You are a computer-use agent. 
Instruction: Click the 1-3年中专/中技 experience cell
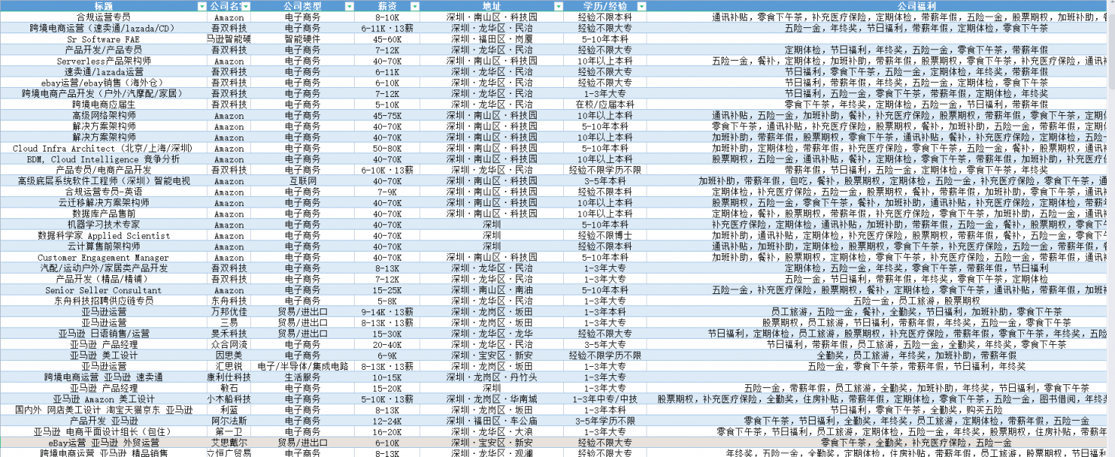click(x=605, y=399)
